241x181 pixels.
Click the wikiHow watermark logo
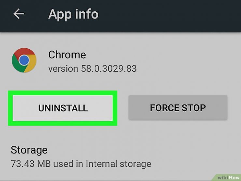pyautogui.click(x=228, y=178)
